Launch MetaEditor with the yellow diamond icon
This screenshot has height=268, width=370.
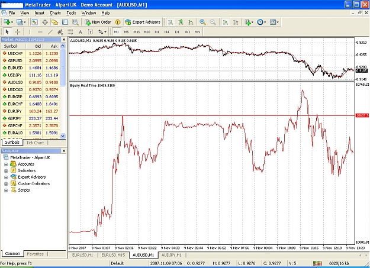tap(118, 22)
